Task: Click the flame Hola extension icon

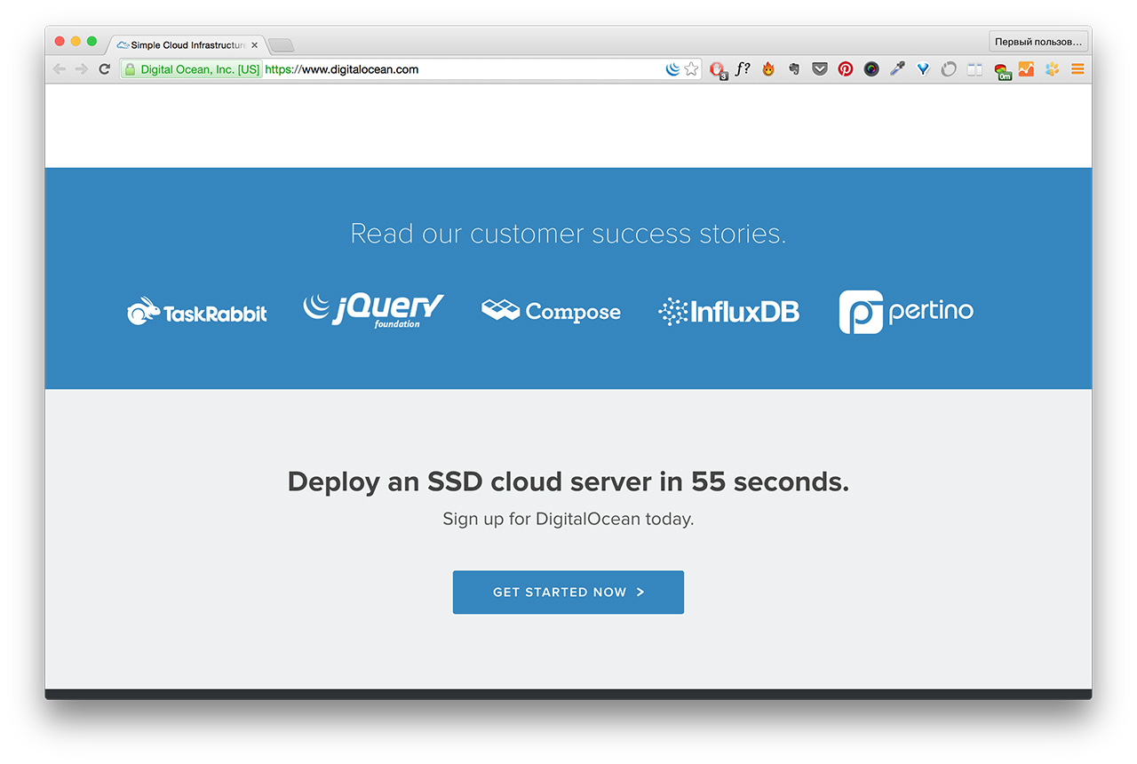Action: click(768, 69)
